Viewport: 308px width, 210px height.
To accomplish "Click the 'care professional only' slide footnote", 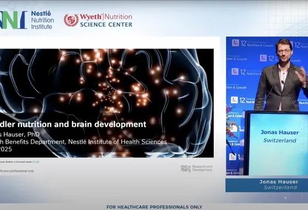I will click(17, 171).
